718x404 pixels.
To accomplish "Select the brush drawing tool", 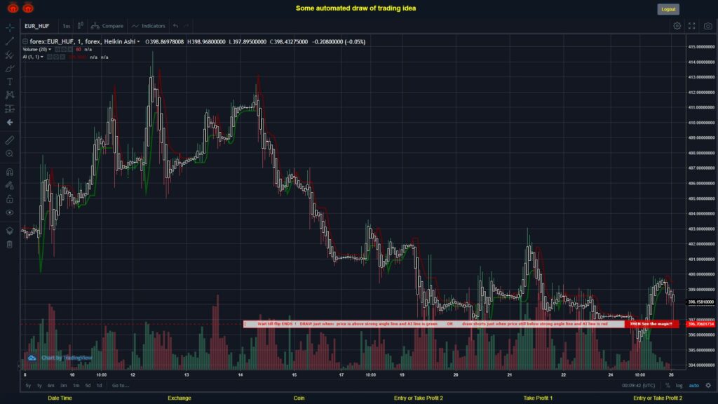I will click(x=10, y=68).
